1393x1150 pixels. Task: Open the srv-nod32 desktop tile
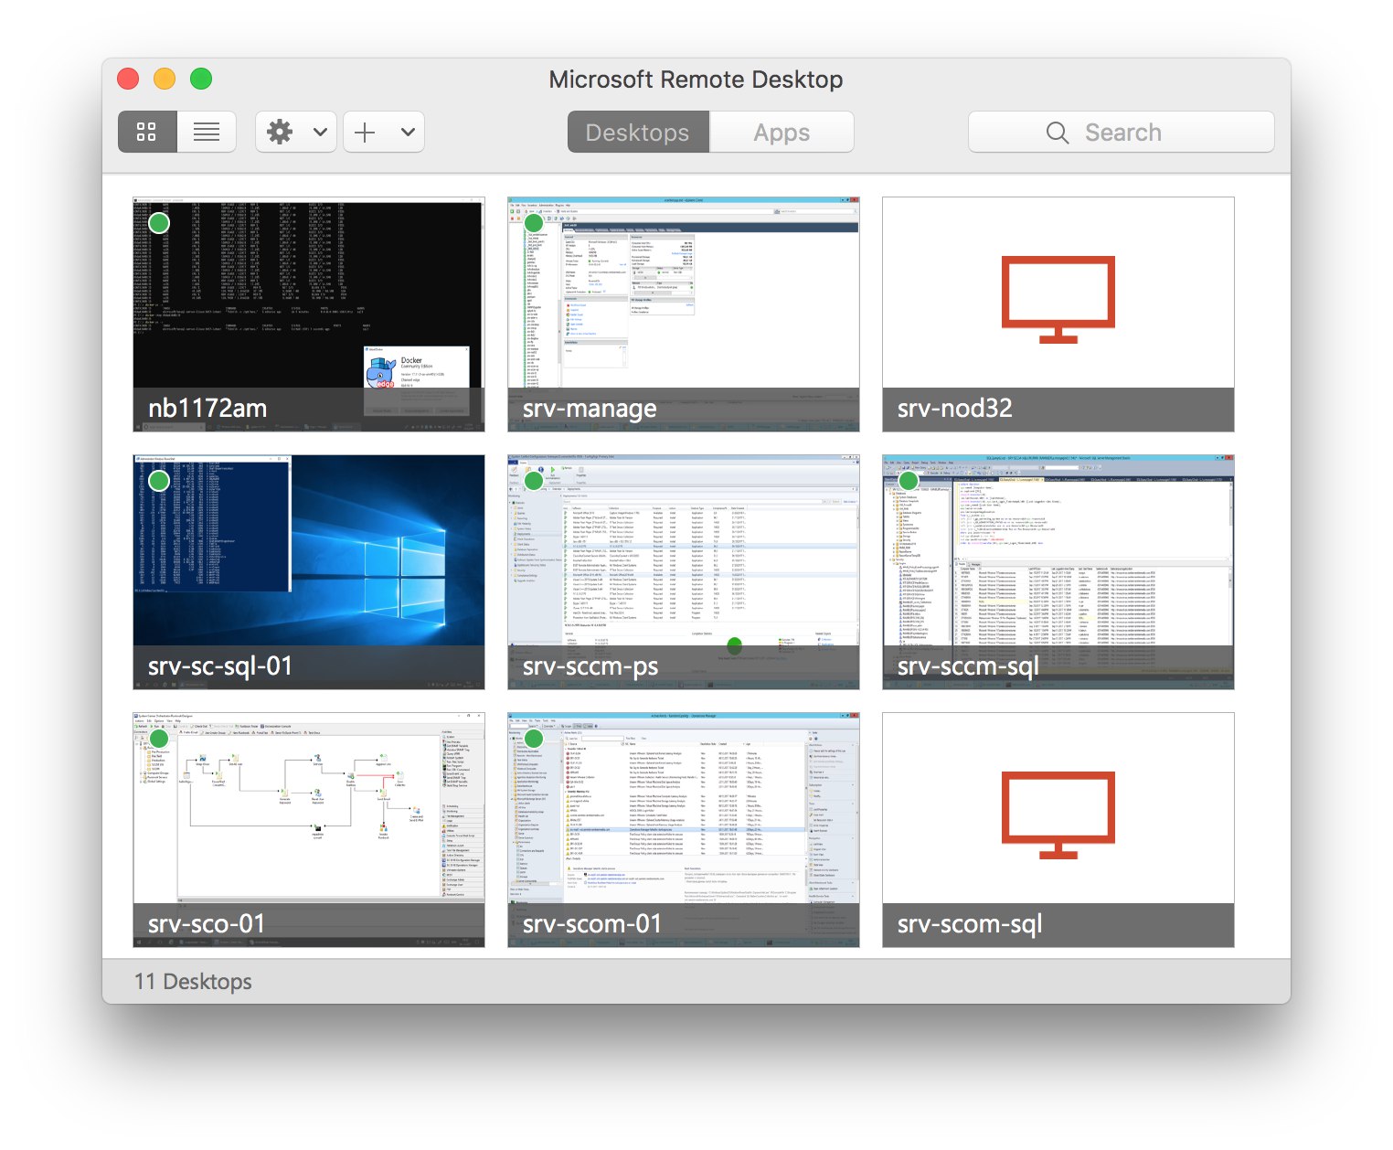point(1058,314)
